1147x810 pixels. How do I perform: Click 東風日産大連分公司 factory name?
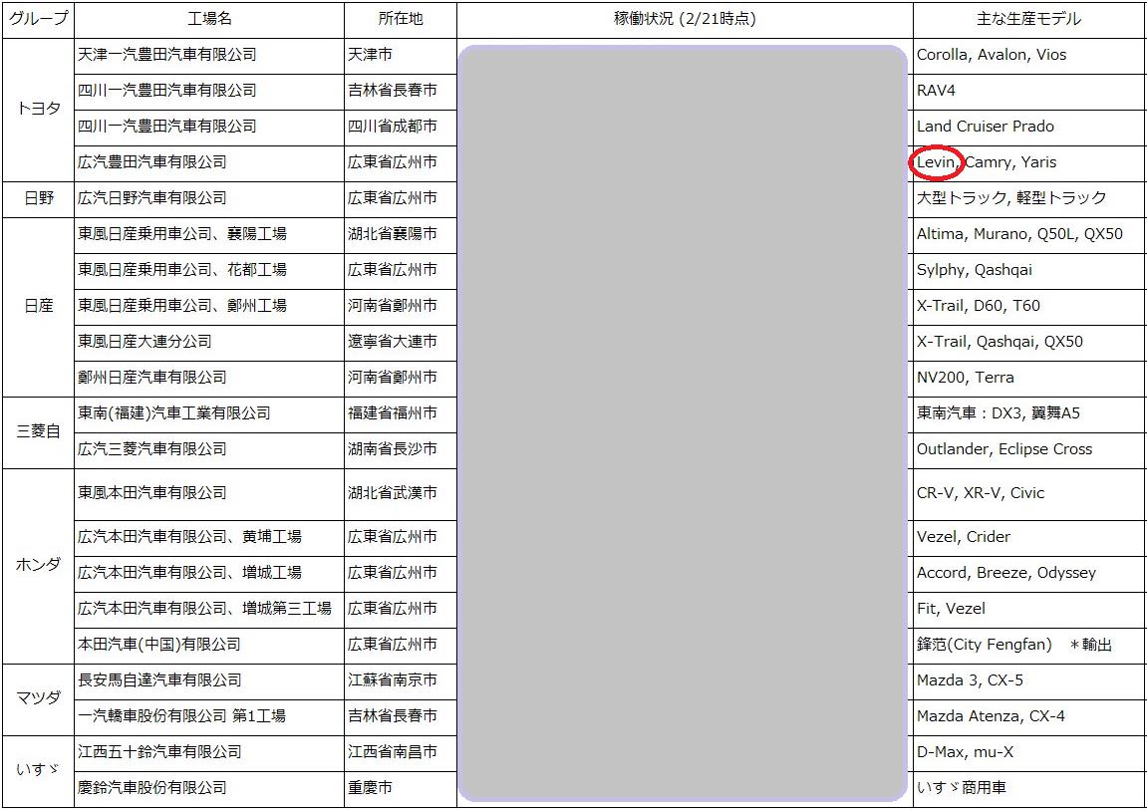[x=144, y=342]
